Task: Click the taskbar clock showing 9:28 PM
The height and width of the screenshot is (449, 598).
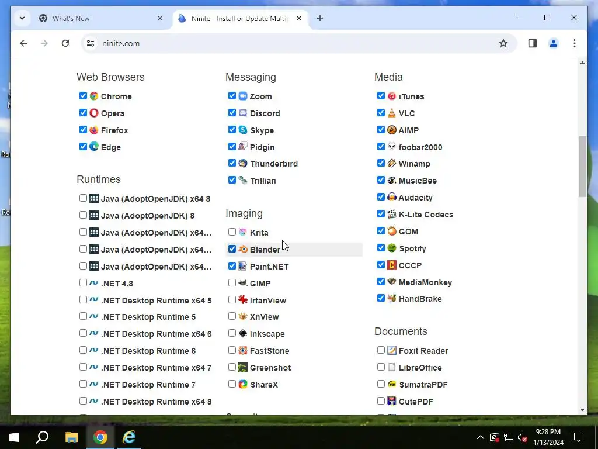Action: tap(548, 437)
